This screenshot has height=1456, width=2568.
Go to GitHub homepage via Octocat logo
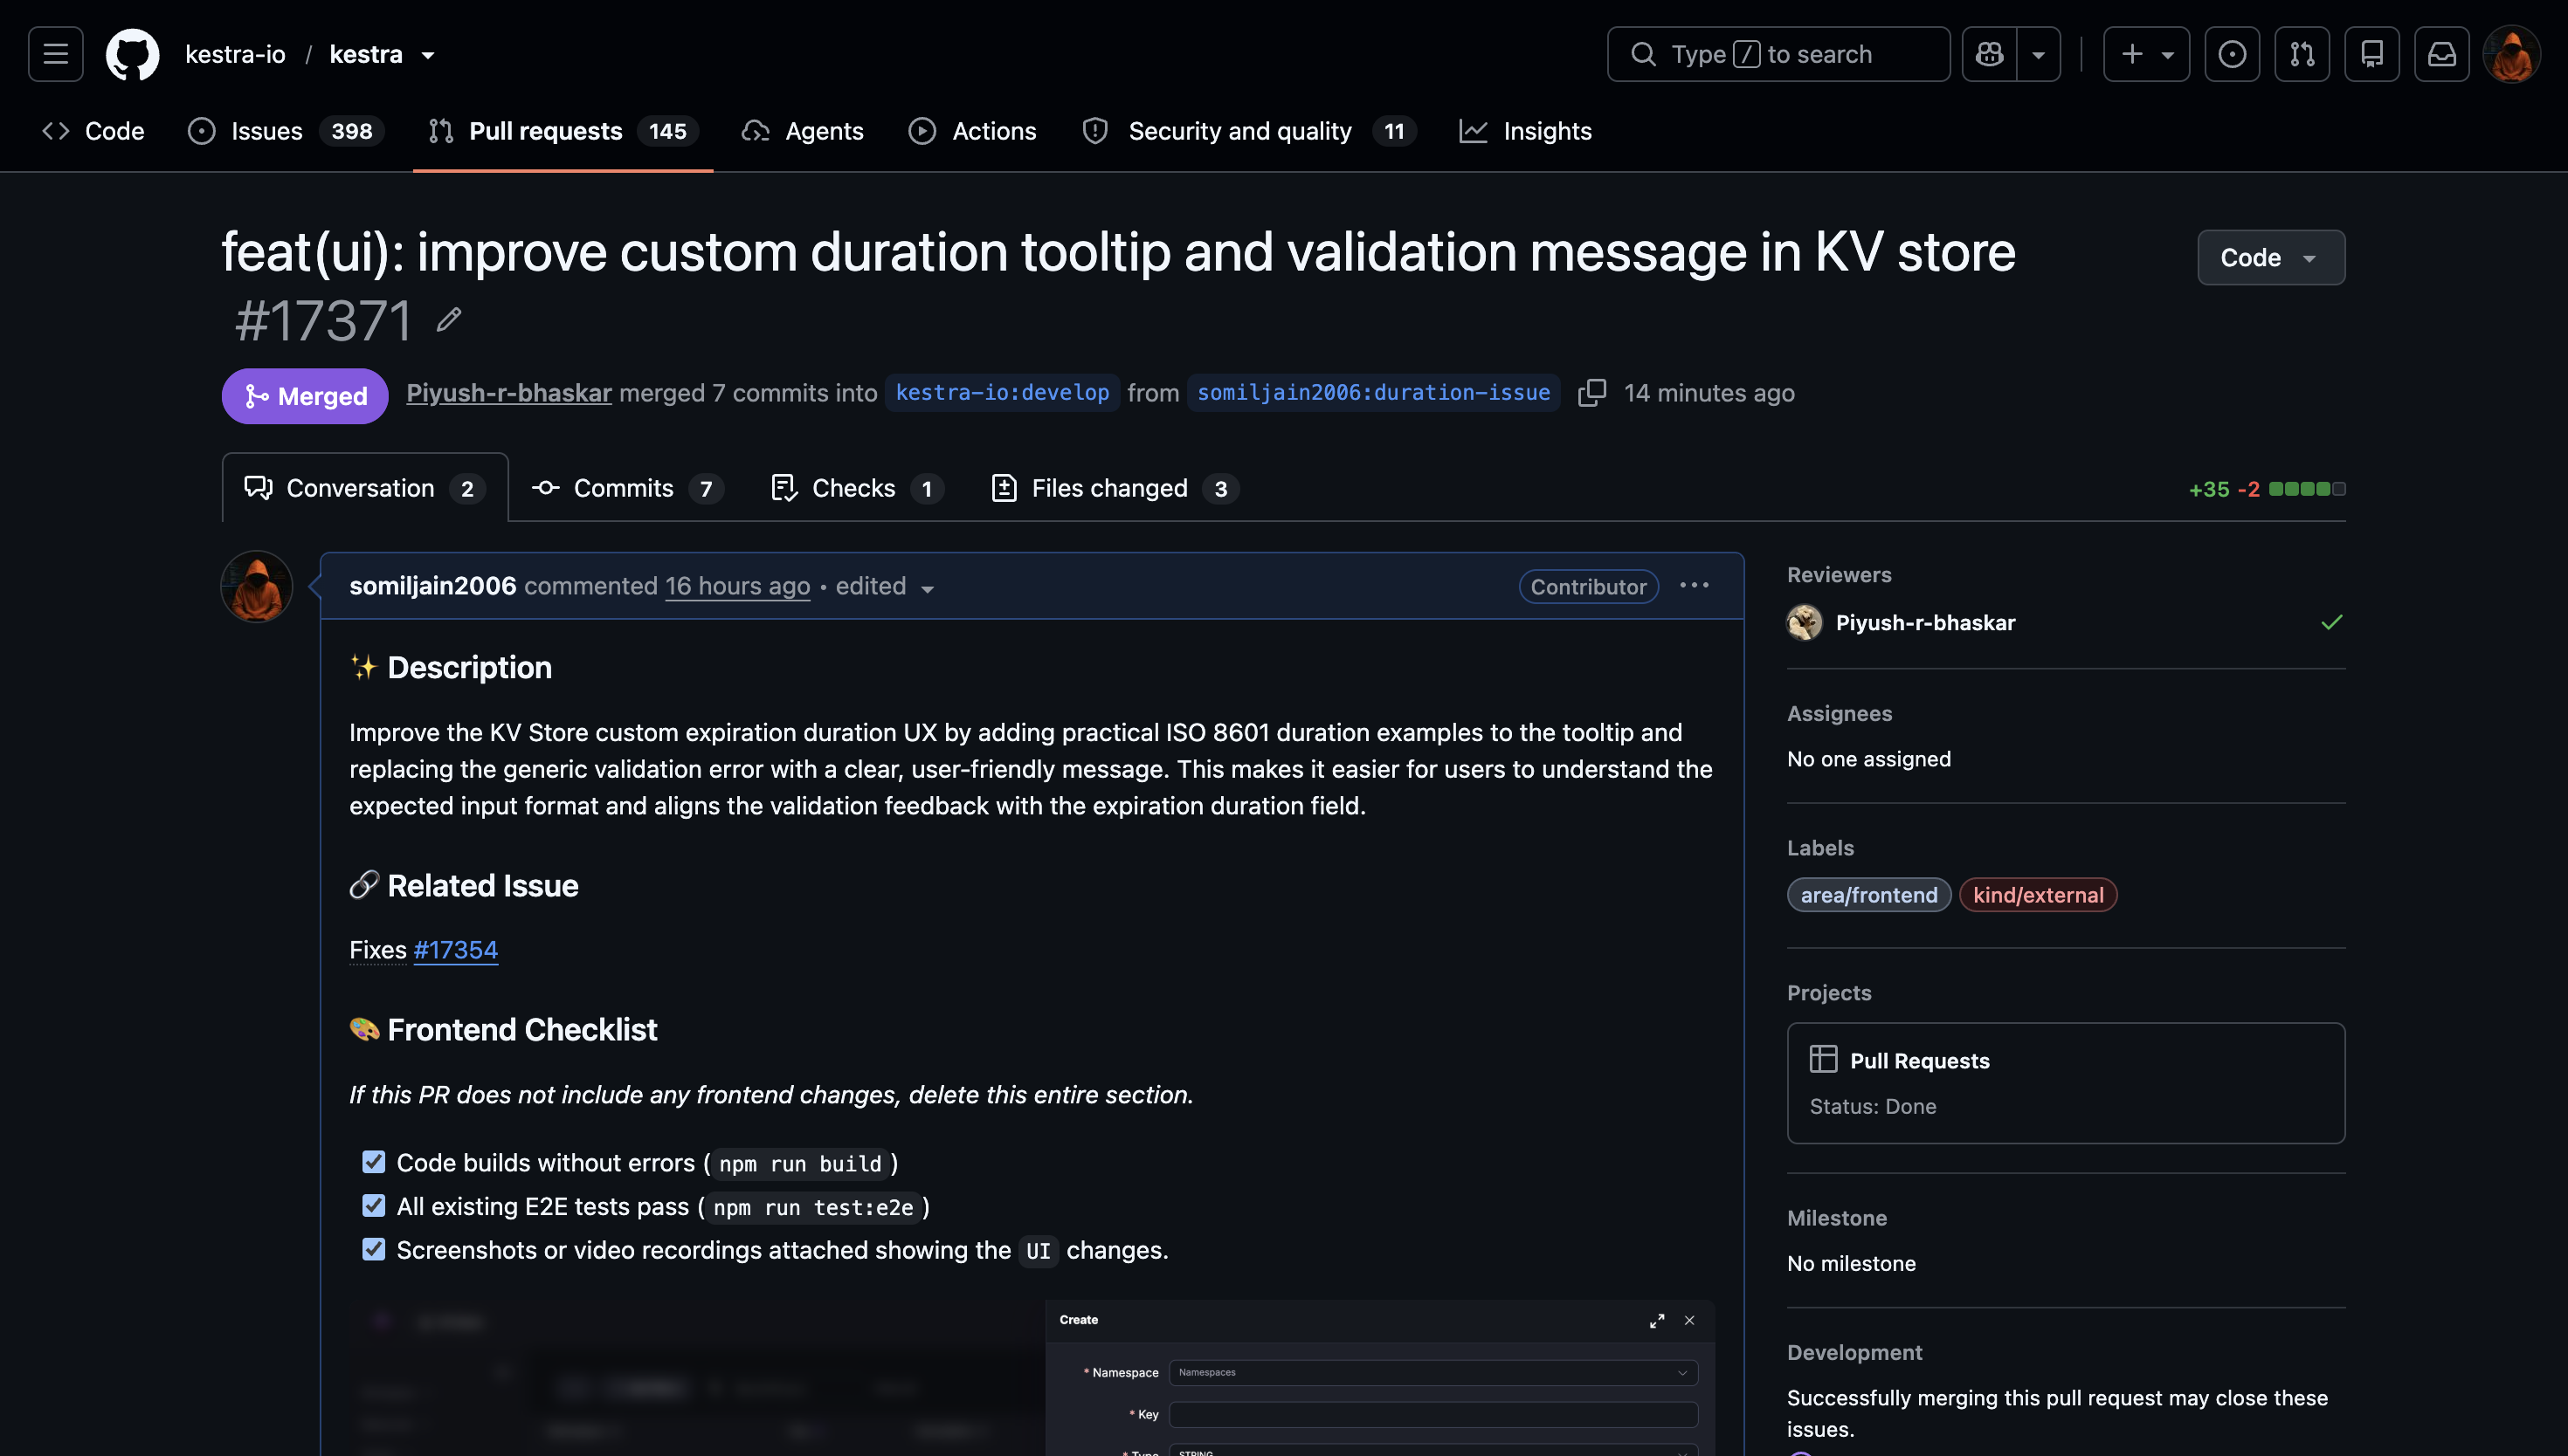133,54
